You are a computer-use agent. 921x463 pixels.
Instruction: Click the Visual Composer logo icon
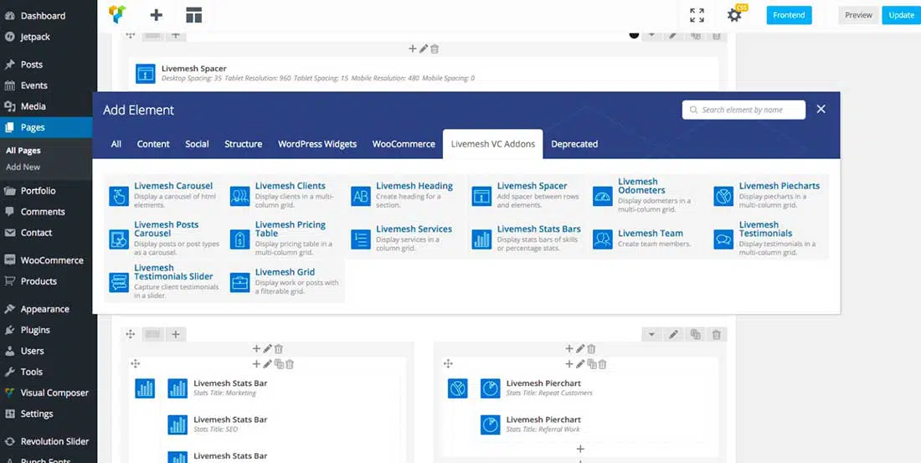(x=118, y=14)
